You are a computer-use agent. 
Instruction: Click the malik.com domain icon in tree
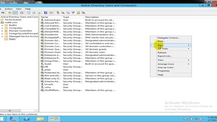pyautogui.click(x=2, y=22)
